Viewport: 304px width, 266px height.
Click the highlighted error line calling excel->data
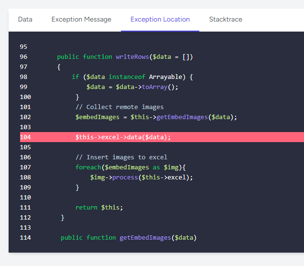click(123, 137)
